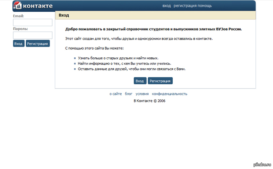This screenshot has width=273, height=169.
Task: Click the bold «Добро пожаловать» welcome sentence
Action: (x=154, y=29)
